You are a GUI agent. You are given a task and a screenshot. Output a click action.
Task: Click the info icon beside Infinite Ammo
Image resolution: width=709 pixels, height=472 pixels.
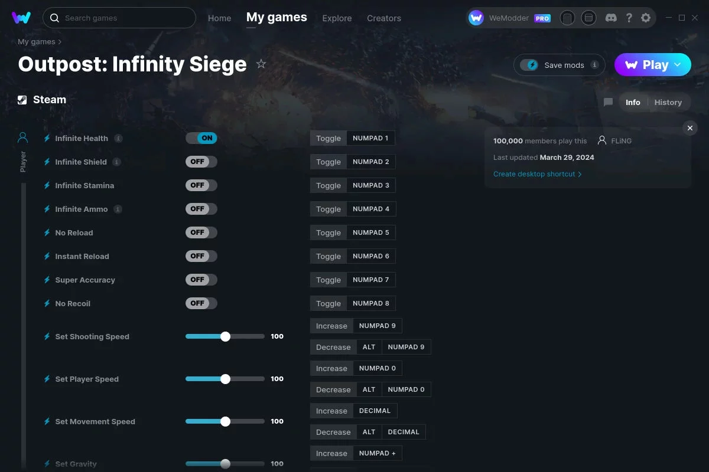click(x=118, y=209)
